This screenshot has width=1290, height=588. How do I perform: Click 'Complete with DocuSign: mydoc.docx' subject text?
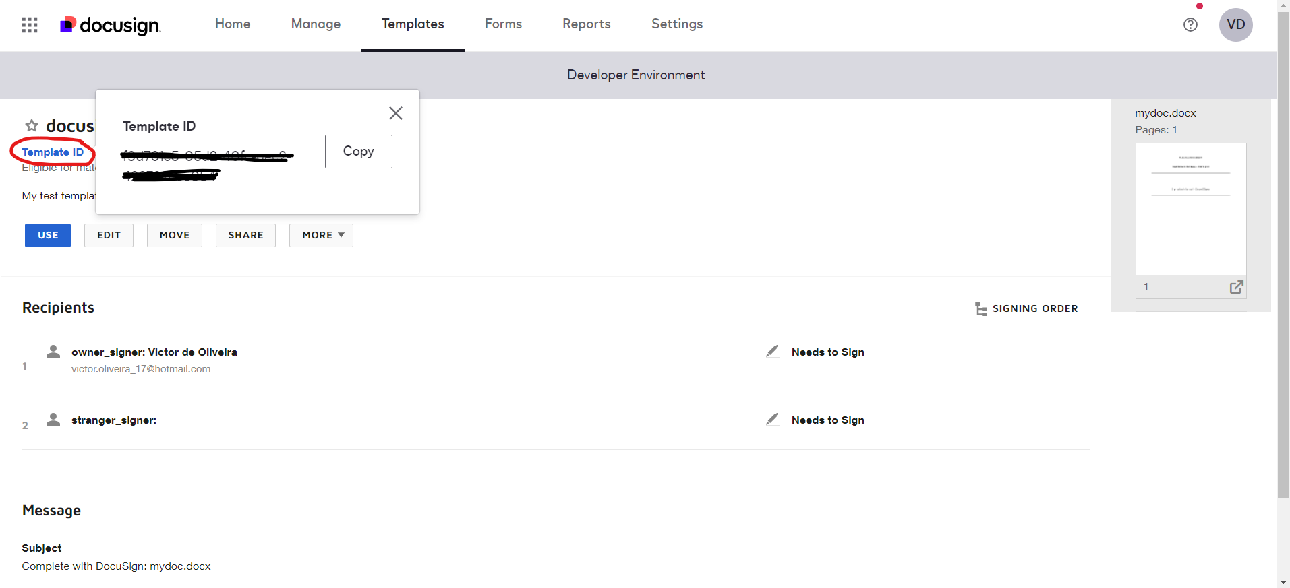click(116, 566)
